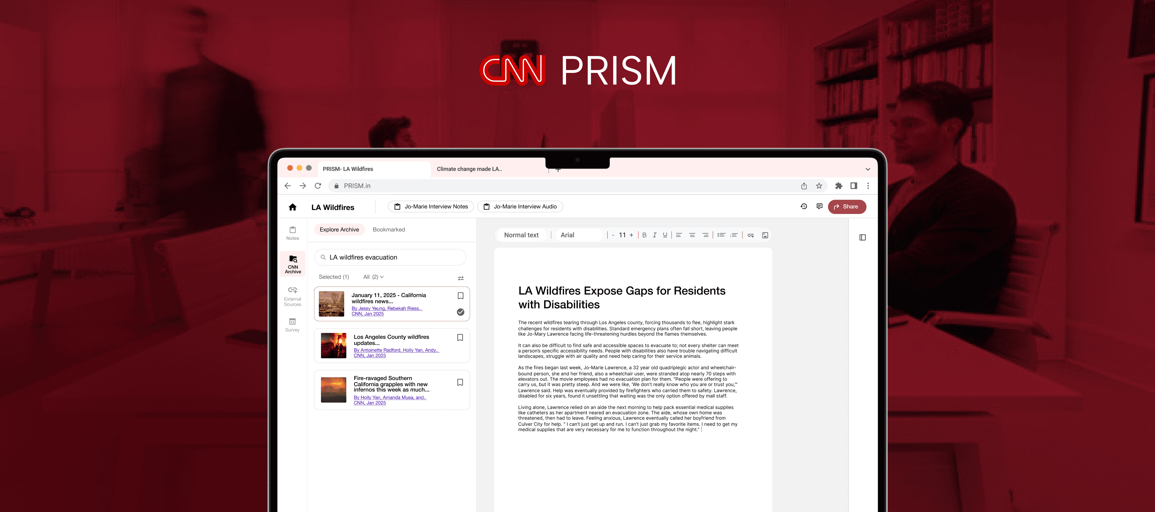Open the comments icon beside Share
The width and height of the screenshot is (1155, 512).
[819, 207]
